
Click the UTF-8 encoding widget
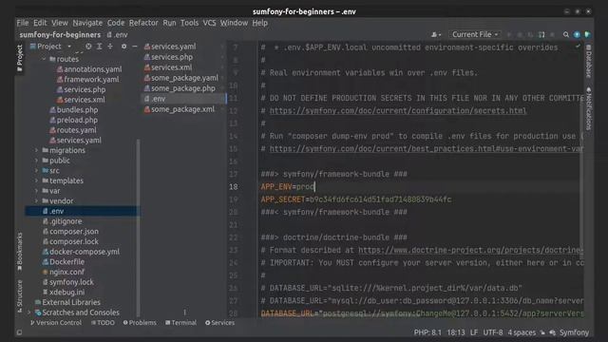tap(492, 332)
